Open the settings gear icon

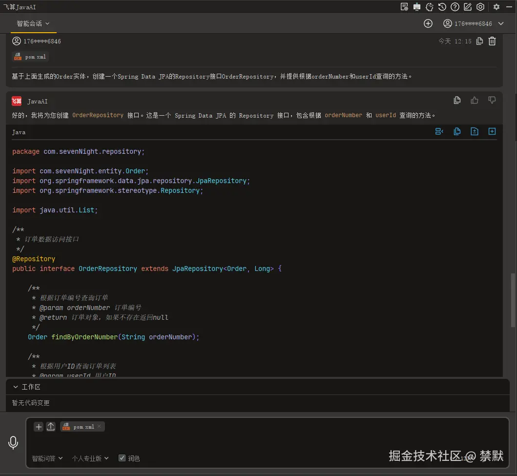(x=496, y=7)
